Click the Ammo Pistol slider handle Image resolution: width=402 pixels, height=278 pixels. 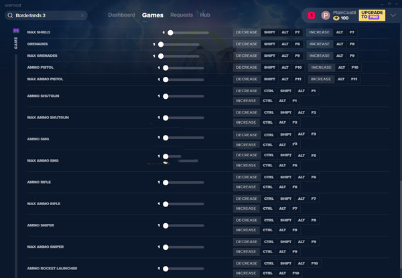(x=165, y=67)
